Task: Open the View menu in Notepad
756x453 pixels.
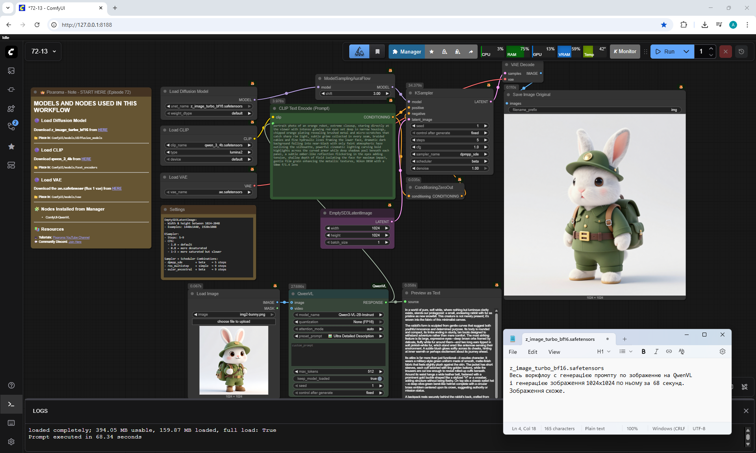Action: click(x=554, y=352)
